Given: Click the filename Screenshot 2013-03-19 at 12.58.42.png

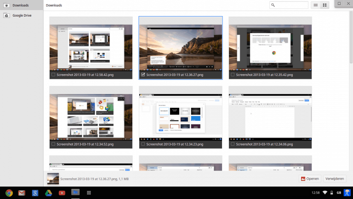Looking at the screenshot, I should tap(85, 75).
